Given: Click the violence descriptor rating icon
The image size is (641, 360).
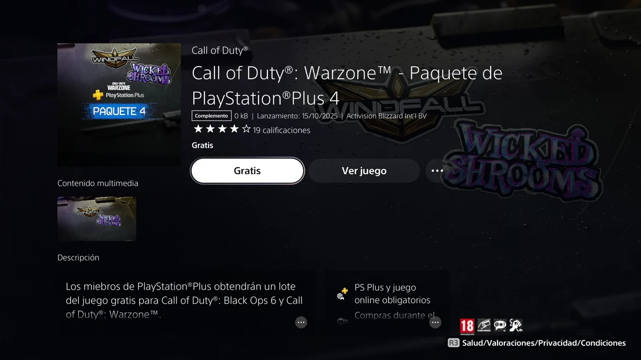Looking at the screenshot, I should click(x=516, y=325).
